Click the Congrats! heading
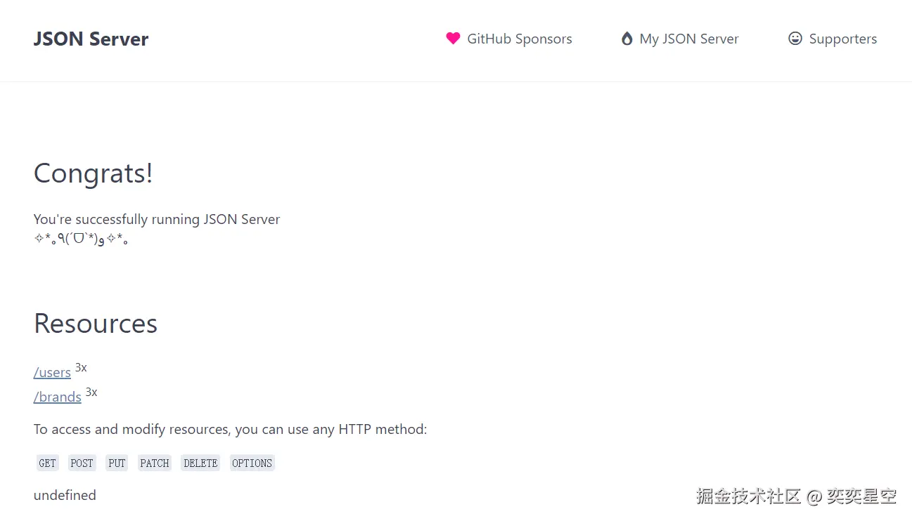 (x=94, y=173)
